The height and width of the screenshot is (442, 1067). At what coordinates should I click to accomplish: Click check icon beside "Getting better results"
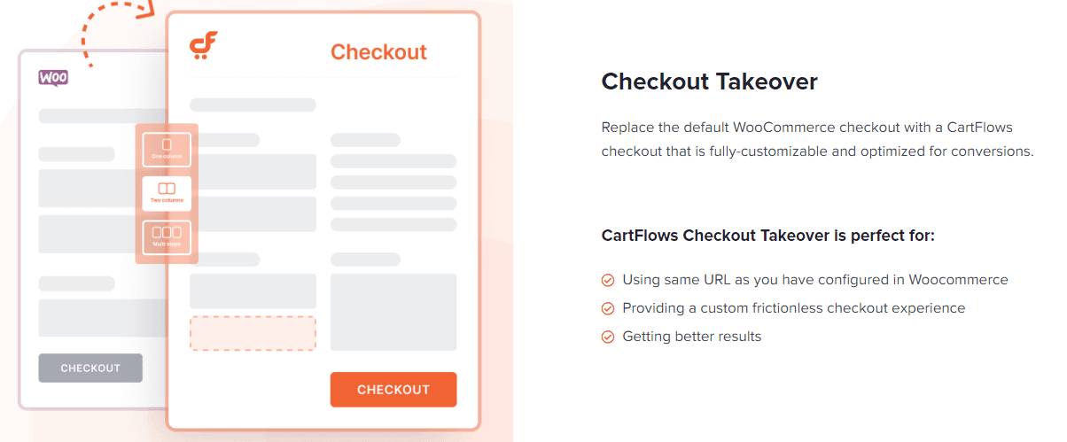pyautogui.click(x=608, y=337)
